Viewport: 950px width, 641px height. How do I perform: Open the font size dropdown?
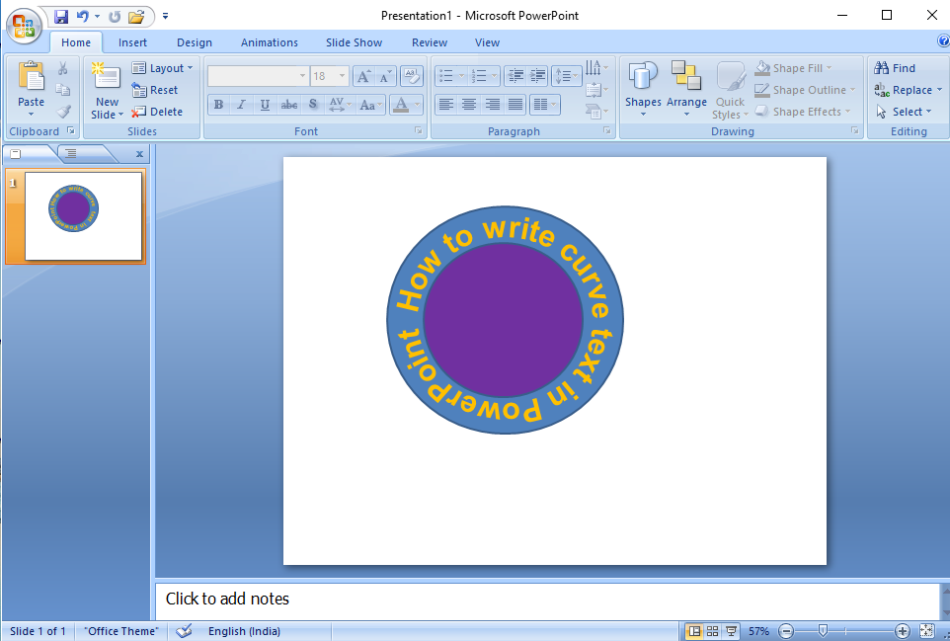343,75
